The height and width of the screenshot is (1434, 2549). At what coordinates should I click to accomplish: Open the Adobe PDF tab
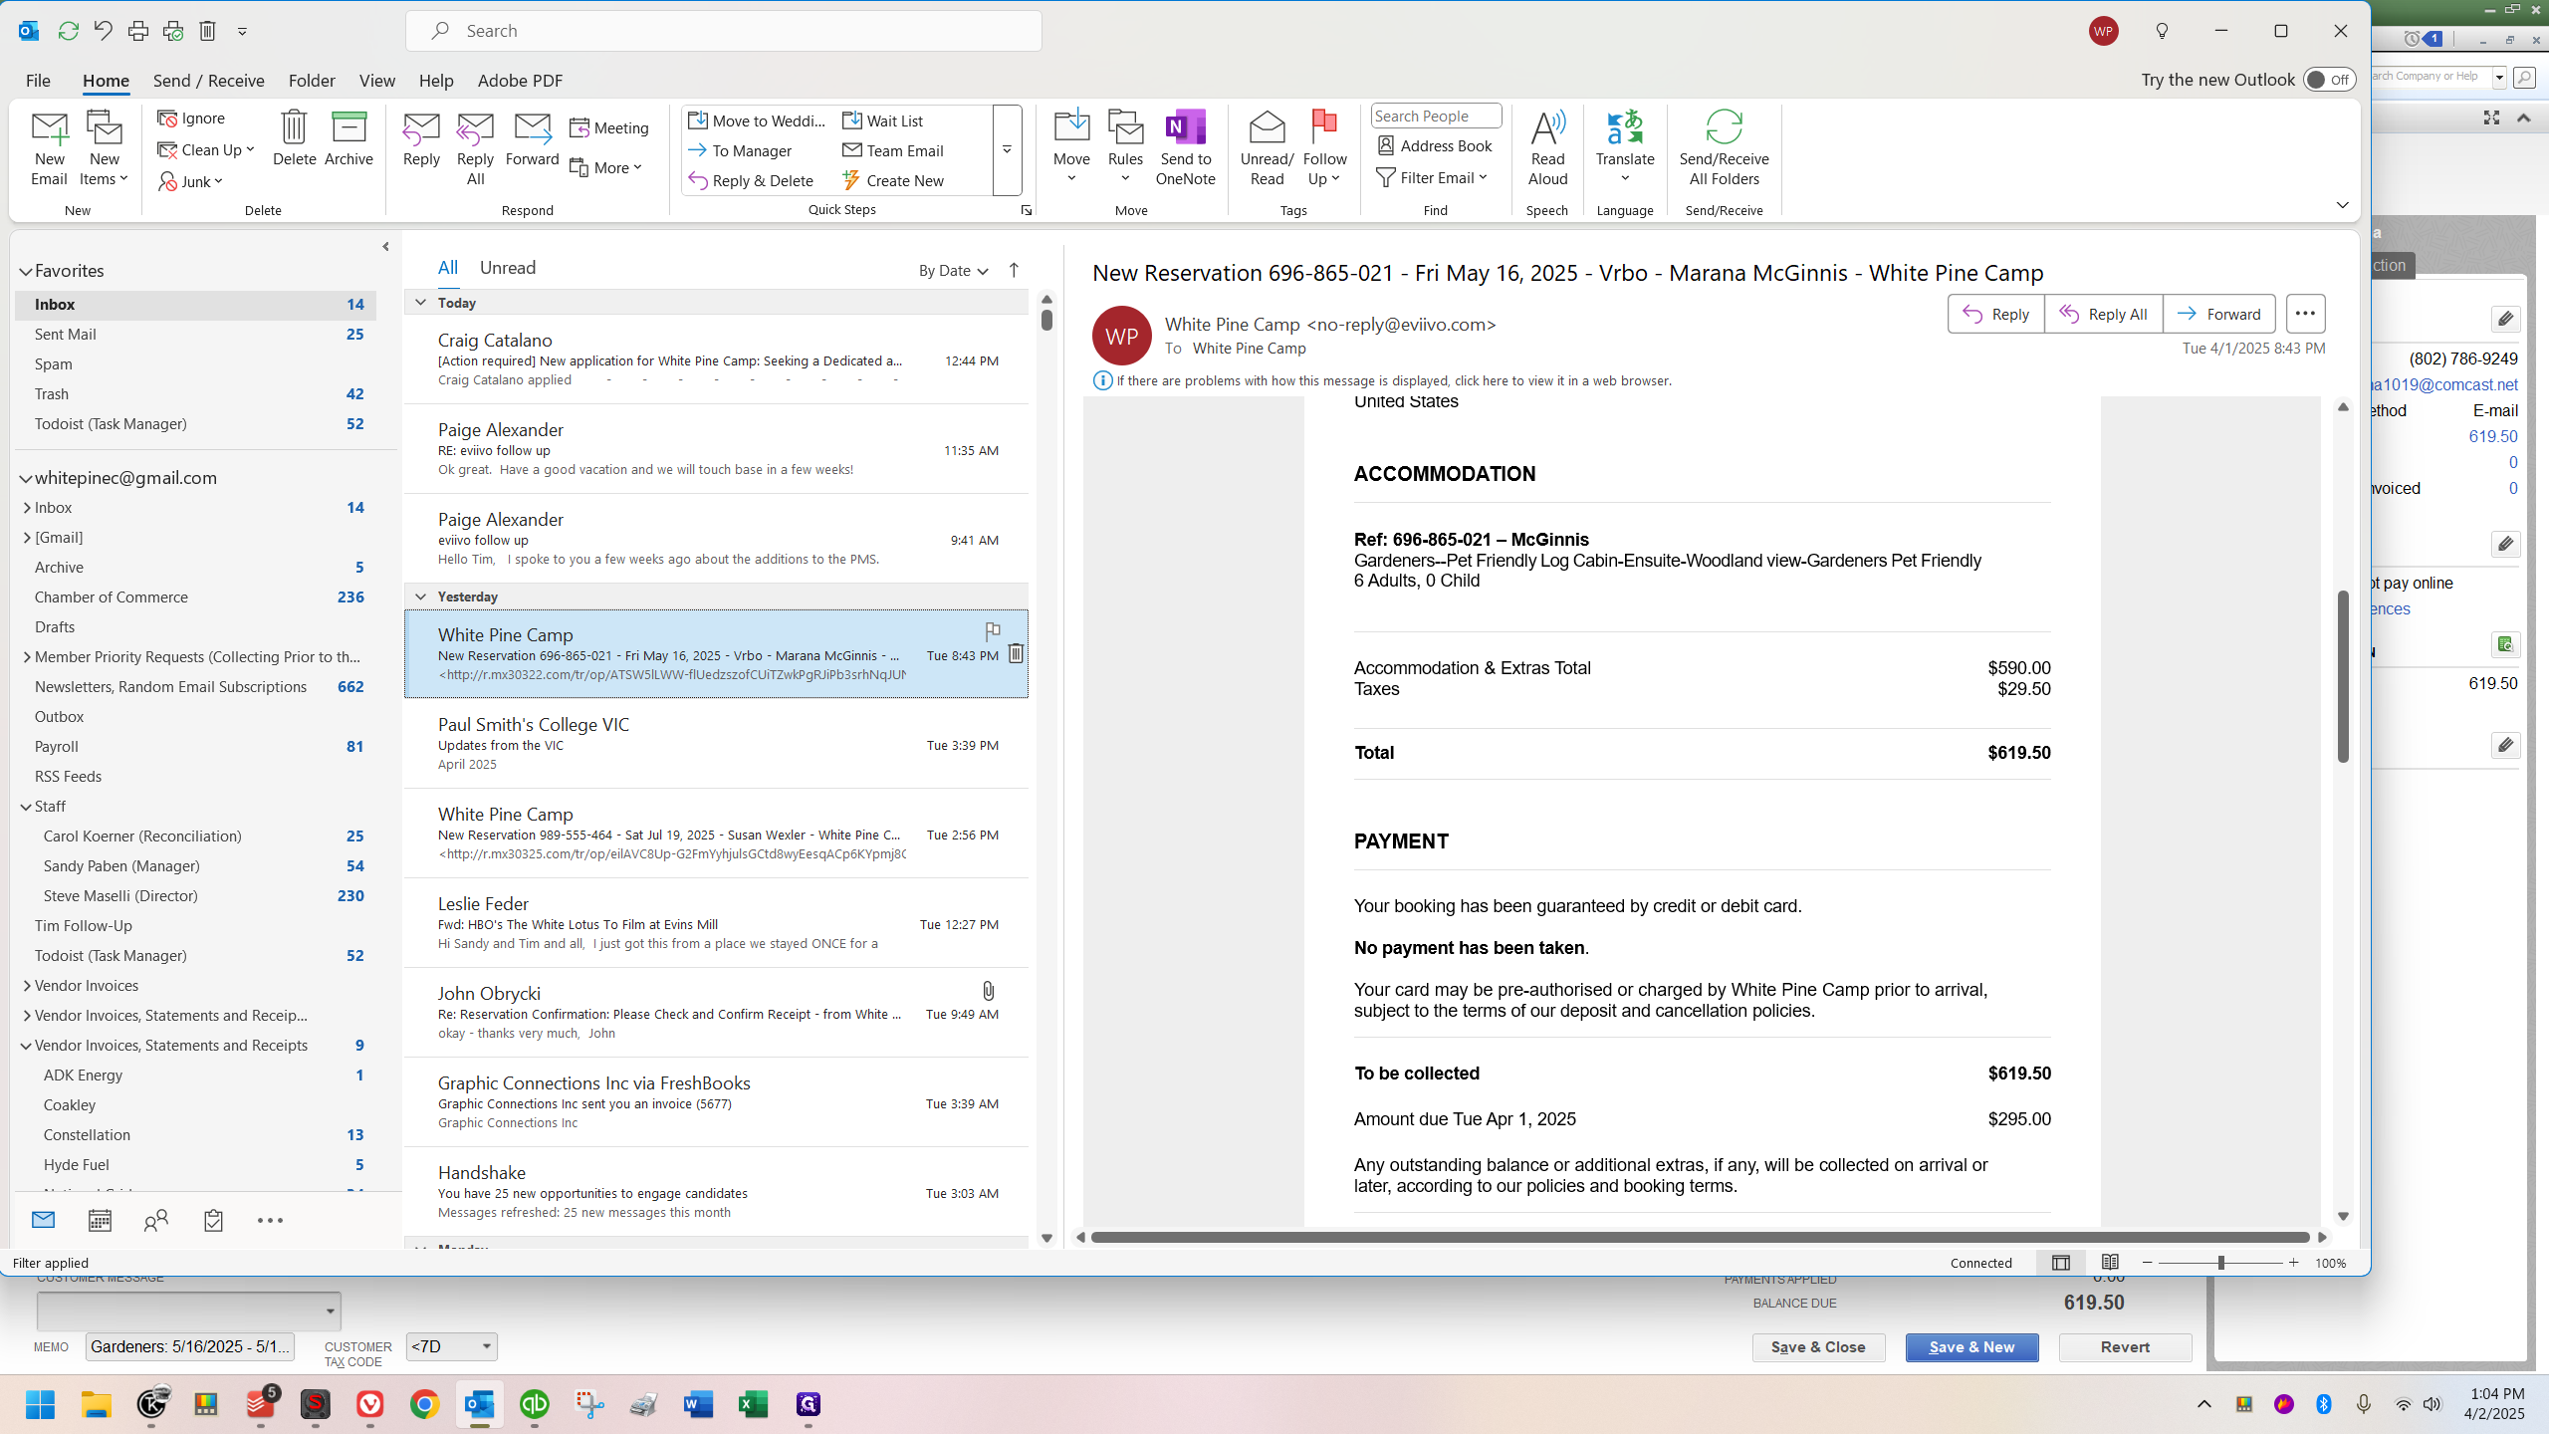520,81
